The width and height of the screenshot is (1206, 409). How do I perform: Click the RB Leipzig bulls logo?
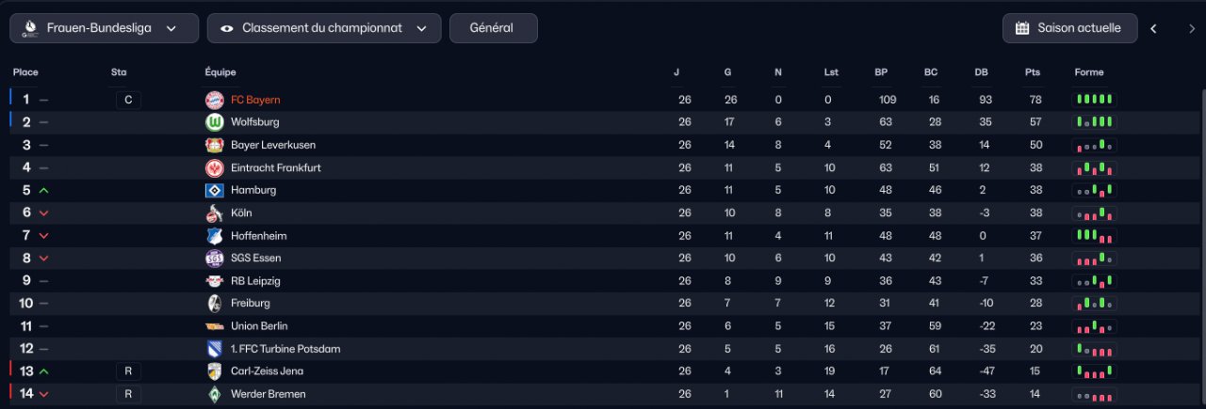coord(214,280)
